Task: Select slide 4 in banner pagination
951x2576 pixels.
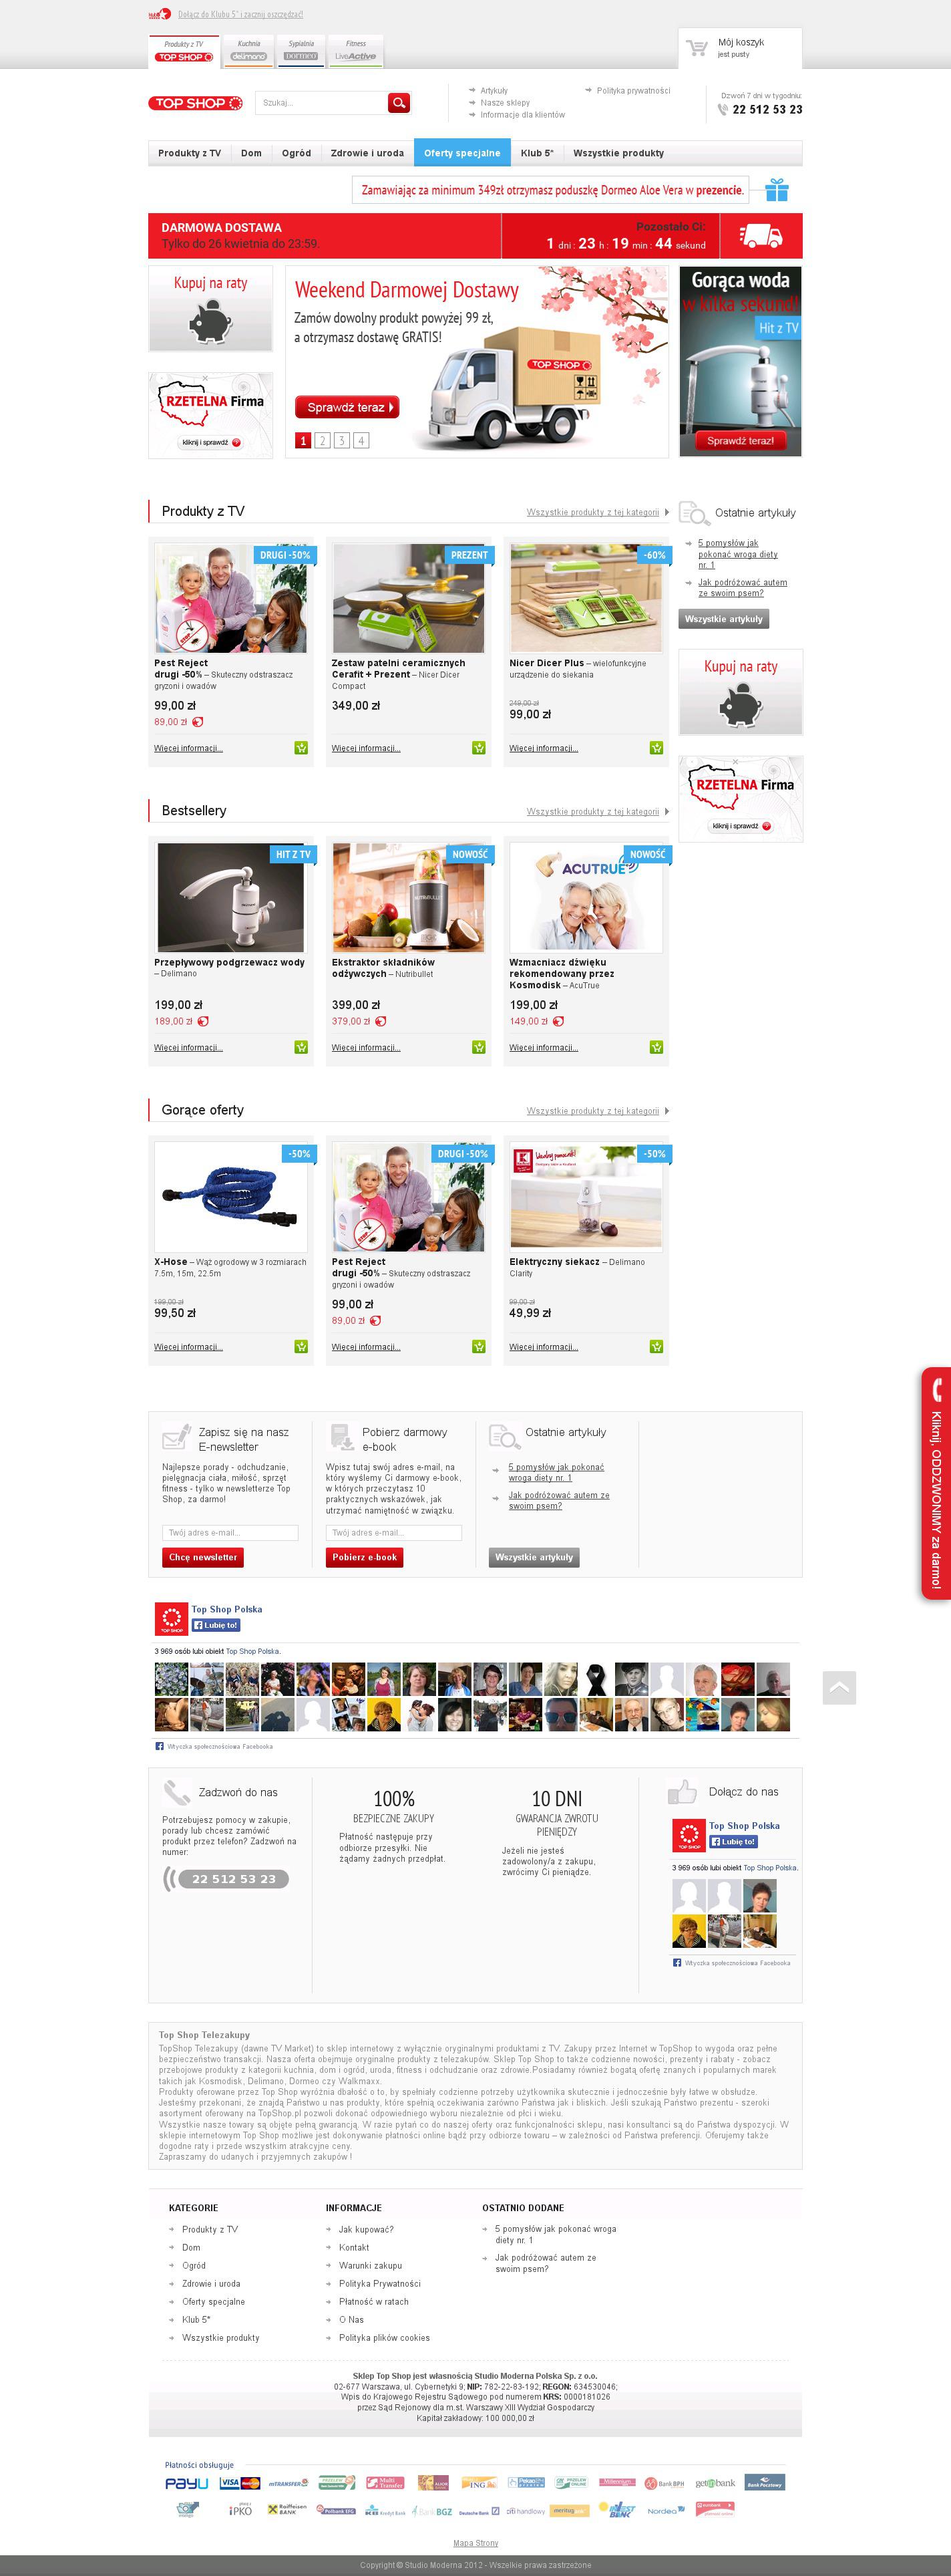Action: click(361, 440)
